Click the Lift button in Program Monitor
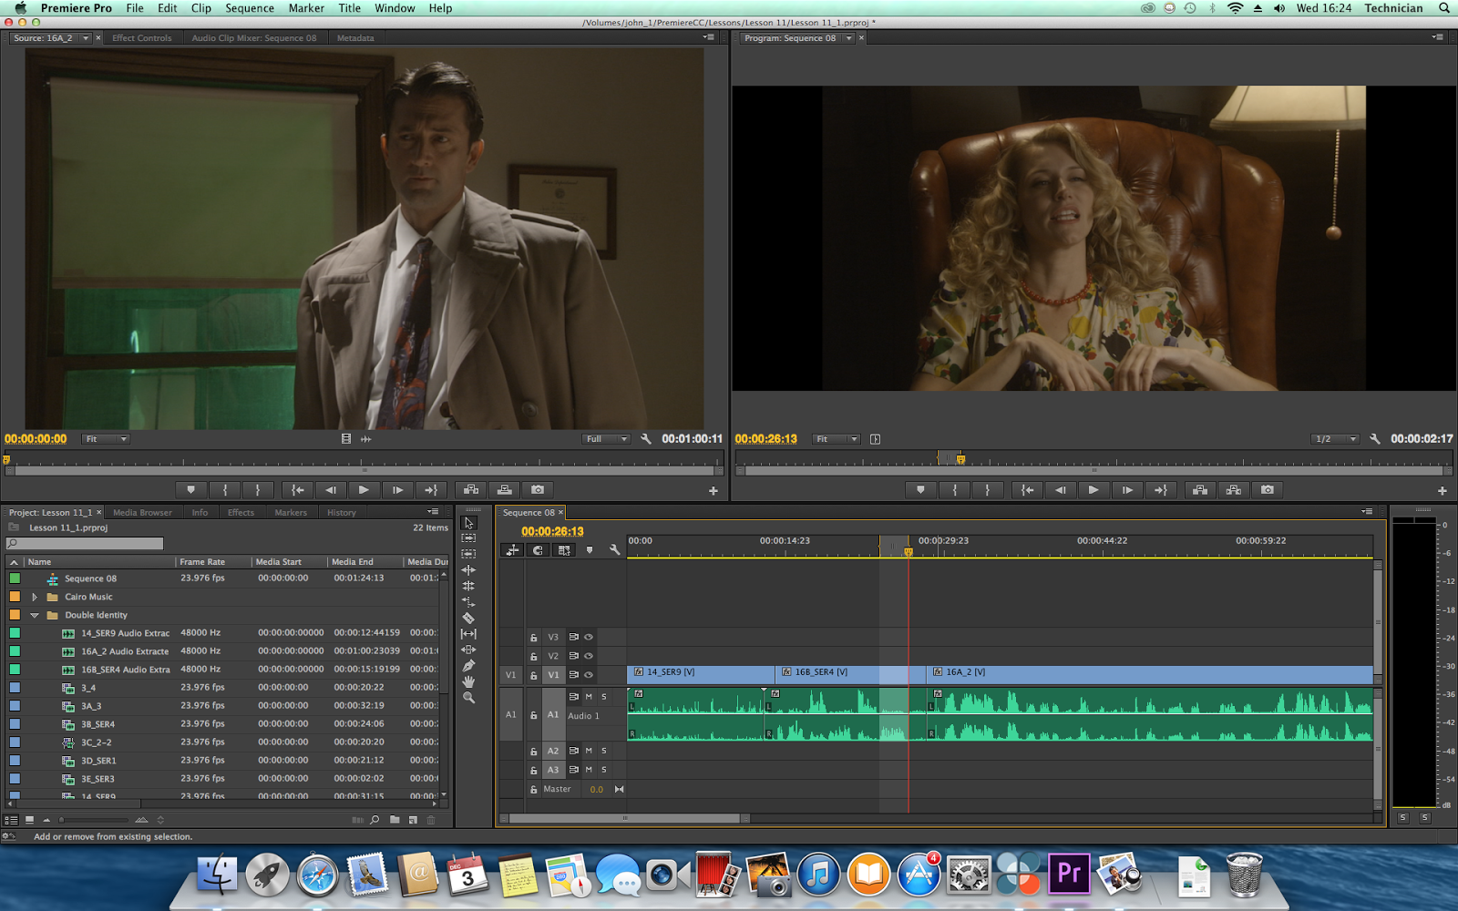 (1199, 490)
